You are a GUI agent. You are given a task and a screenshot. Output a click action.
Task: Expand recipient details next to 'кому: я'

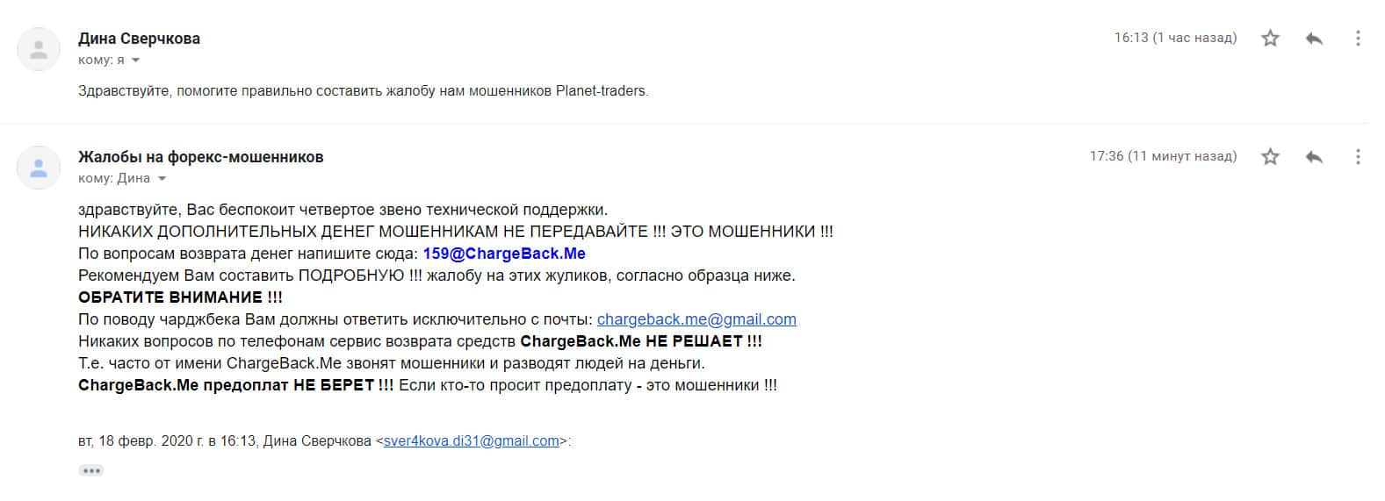click(135, 61)
